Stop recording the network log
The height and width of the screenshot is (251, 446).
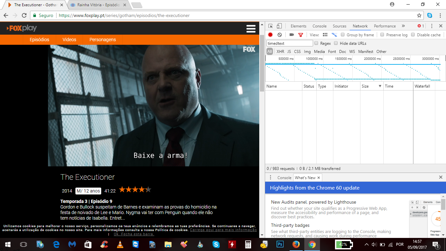click(x=270, y=35)
